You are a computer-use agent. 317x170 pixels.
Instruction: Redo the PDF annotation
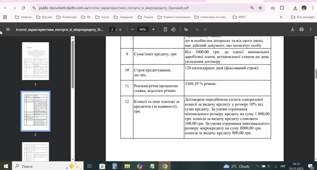coord(205,30)
